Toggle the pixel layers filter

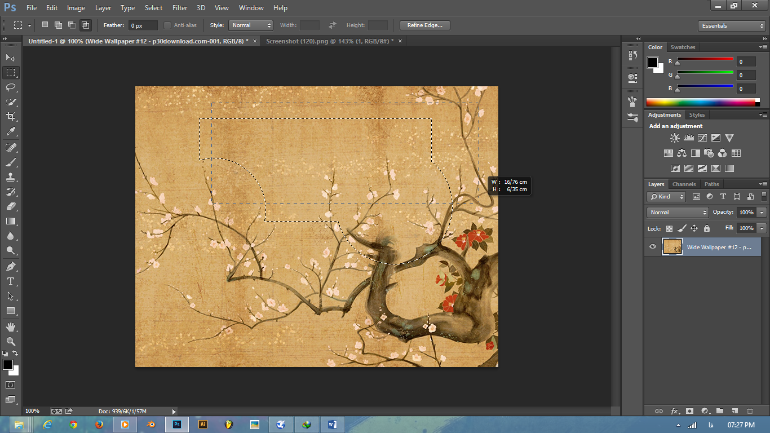coord(696,197)
